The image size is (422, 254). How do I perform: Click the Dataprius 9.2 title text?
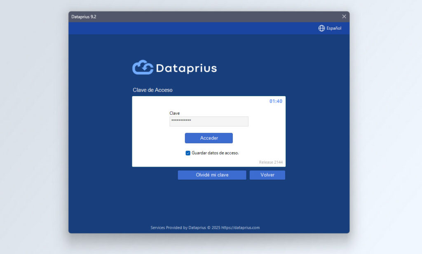coord(84,17)
